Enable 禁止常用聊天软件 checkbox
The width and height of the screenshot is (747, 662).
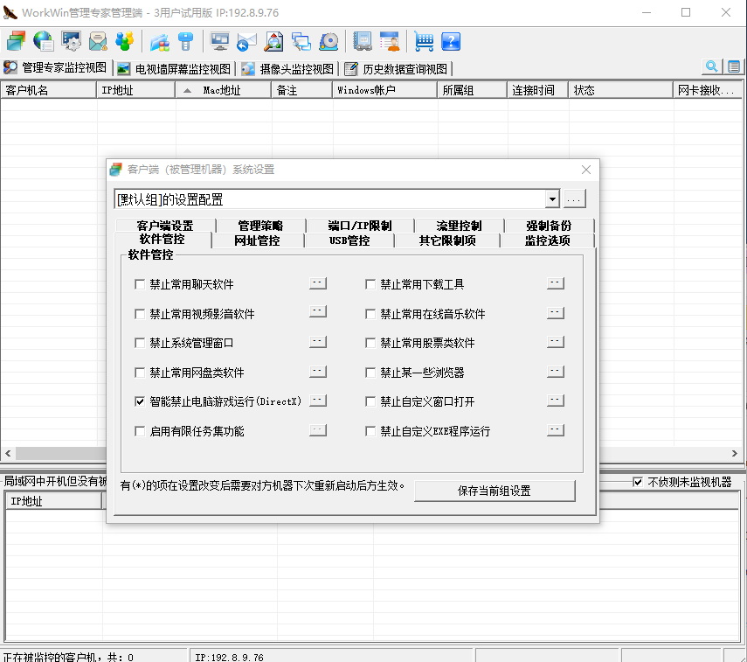click(x=140, y=284)
